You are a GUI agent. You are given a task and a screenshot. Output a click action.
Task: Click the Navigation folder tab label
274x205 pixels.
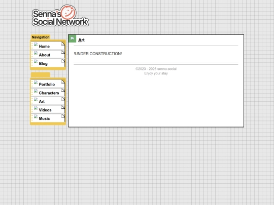(x=41, y=37)
